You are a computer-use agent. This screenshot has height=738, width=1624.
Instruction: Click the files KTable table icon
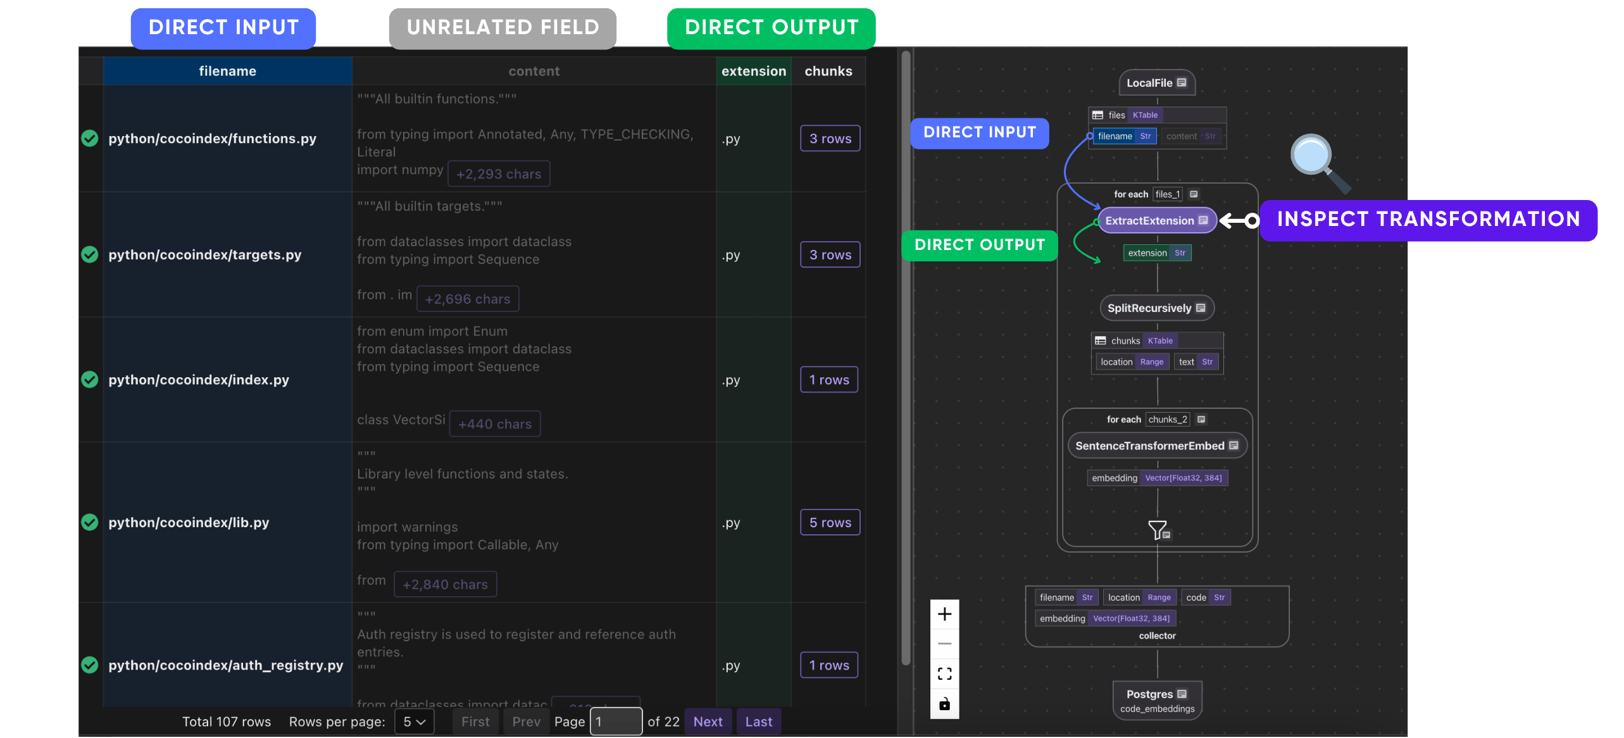1098,115
